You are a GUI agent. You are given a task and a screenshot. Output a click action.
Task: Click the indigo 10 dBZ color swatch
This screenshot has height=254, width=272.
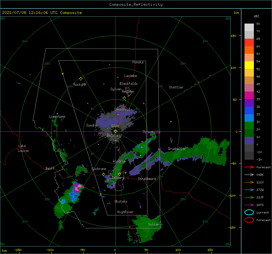249,141
